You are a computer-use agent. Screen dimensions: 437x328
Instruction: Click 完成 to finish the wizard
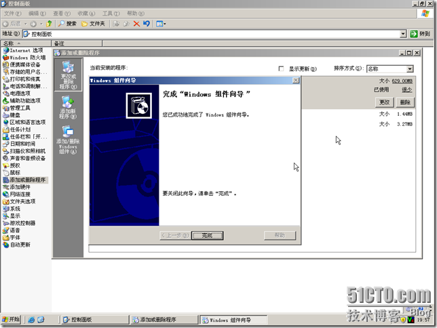click(208, 236)
